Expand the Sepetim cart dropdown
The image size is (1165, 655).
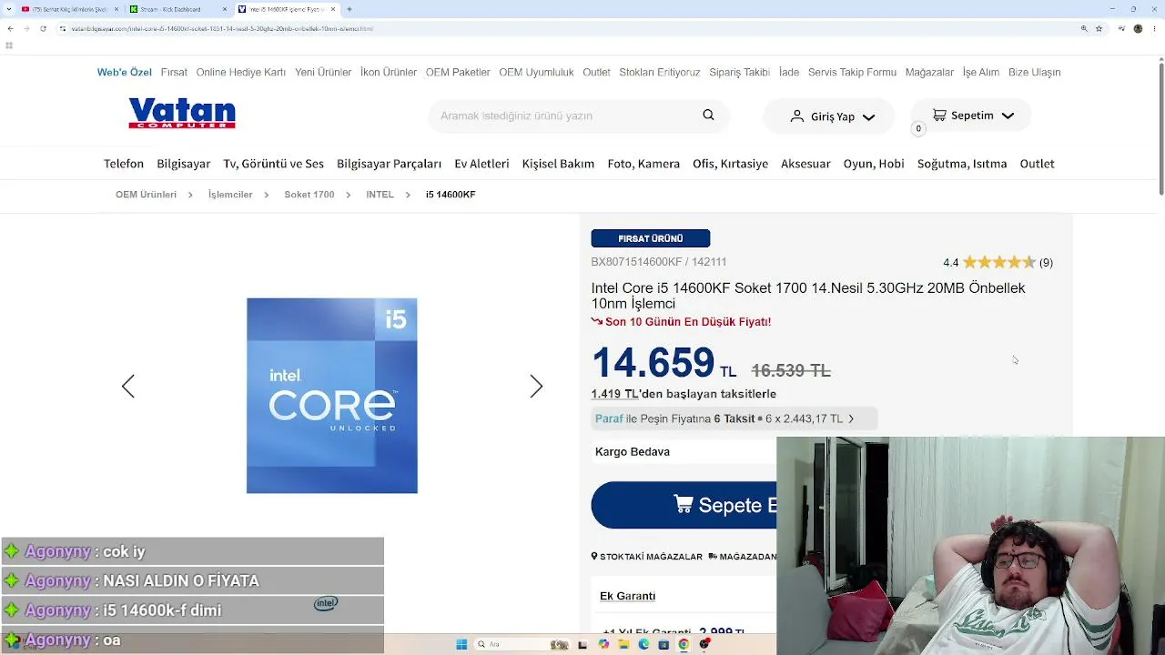(x=1008, y=116)
